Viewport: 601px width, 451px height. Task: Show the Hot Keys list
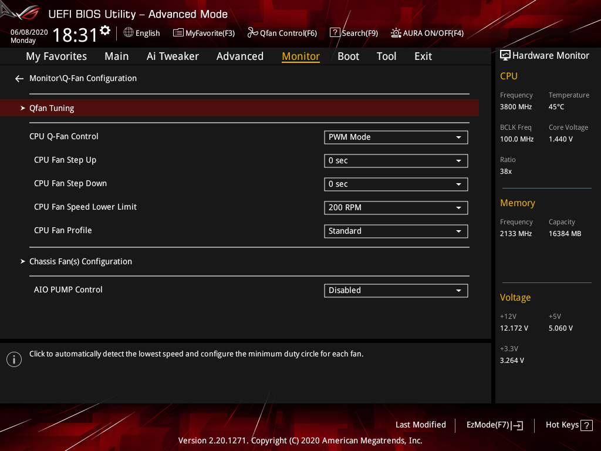point(562,425)
